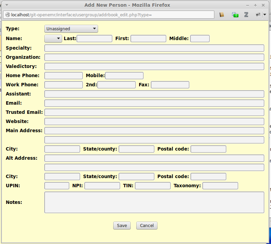The width and height of the screenshot is (271, 244).
Task: Click the Cancel button
Action: [x=147, y=225]
